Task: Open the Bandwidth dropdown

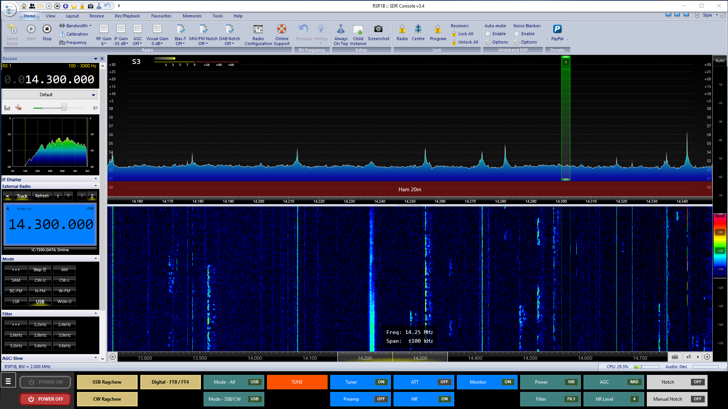Action: [x=75, y=26]
